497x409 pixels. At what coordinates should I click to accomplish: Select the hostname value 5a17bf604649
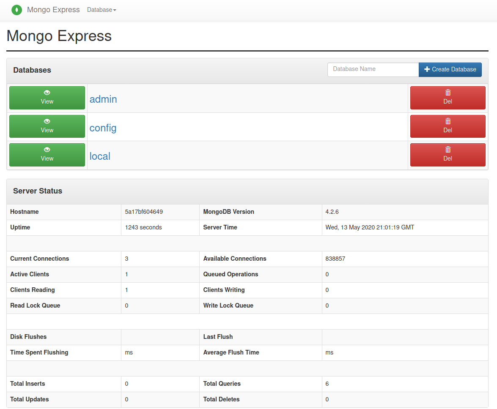[x=144, y=212]
